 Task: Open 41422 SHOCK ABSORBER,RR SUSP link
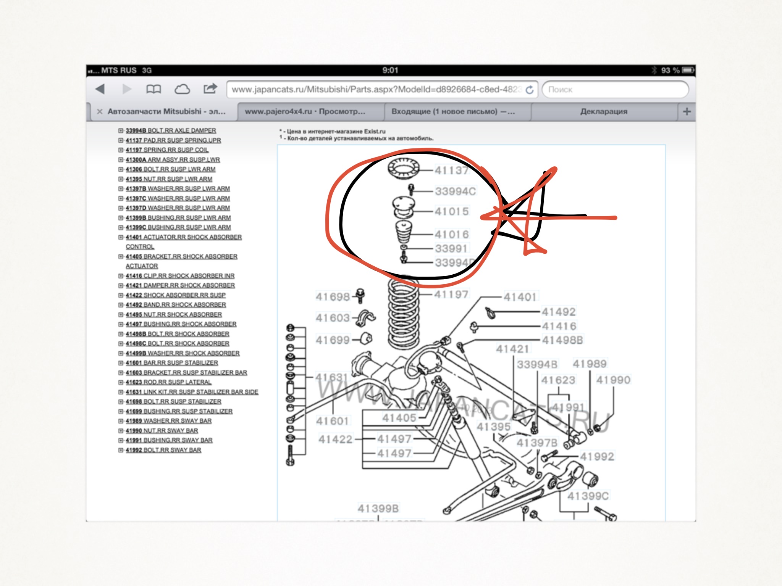tap(176, 295)
